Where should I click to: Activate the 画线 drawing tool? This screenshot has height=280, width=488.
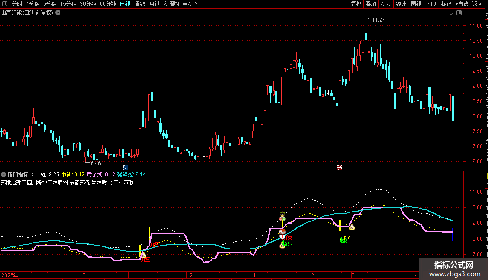point(416,4)
